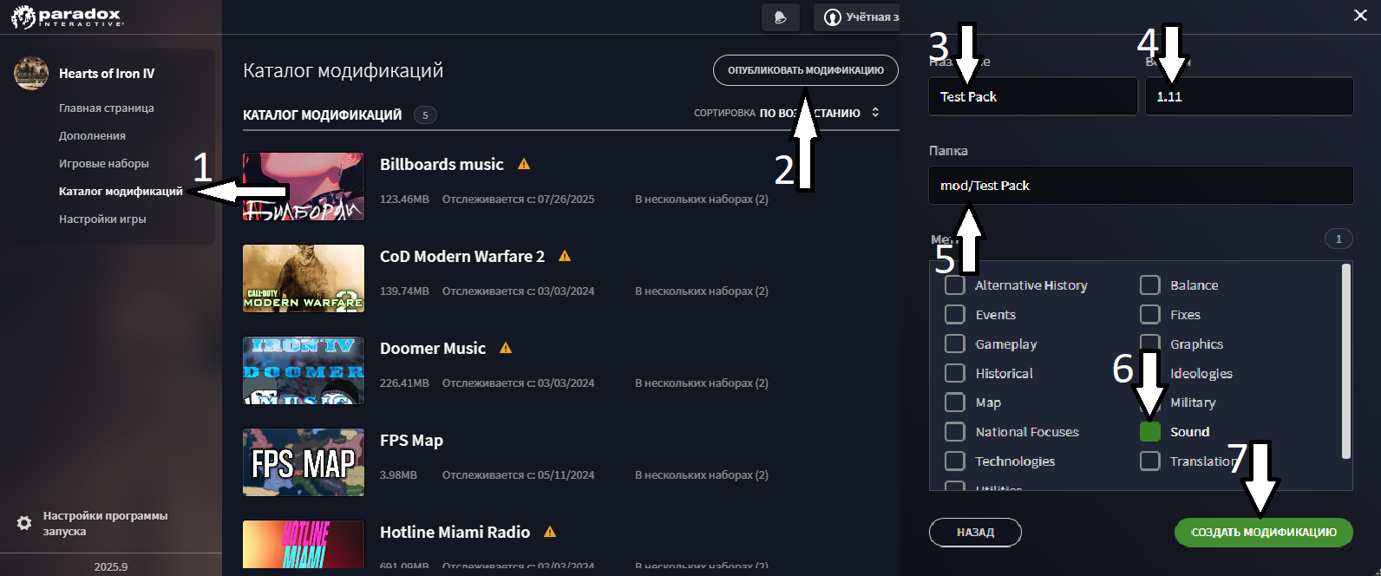This screenshot has height=576, width=1381.
Task: Click warning icon next to Hotline Miami Radio
Action: pyautogui.click(x=550, y=532)
